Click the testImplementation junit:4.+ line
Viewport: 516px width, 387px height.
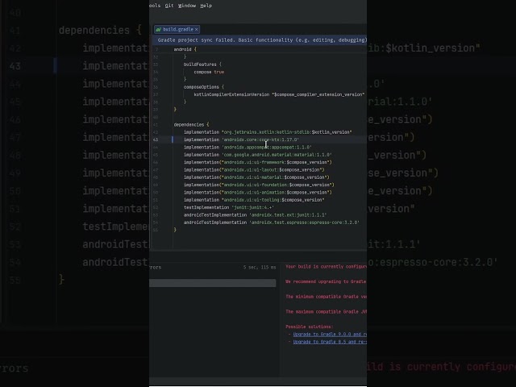click(x=229, y=207)
